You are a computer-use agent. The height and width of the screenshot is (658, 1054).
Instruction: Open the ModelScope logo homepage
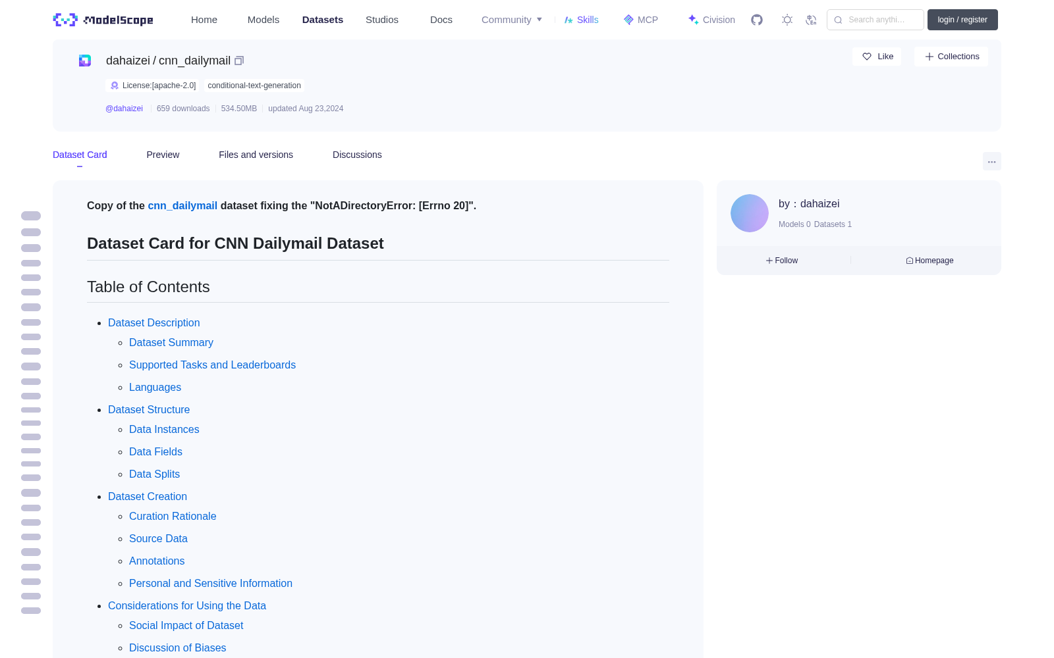pyautogui.click(x=103, y=20)
